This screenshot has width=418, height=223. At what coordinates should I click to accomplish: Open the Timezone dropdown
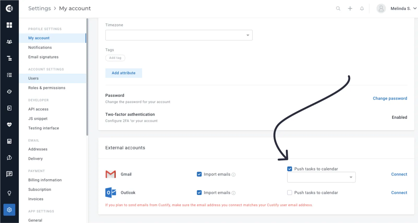[x=179, y=35]
